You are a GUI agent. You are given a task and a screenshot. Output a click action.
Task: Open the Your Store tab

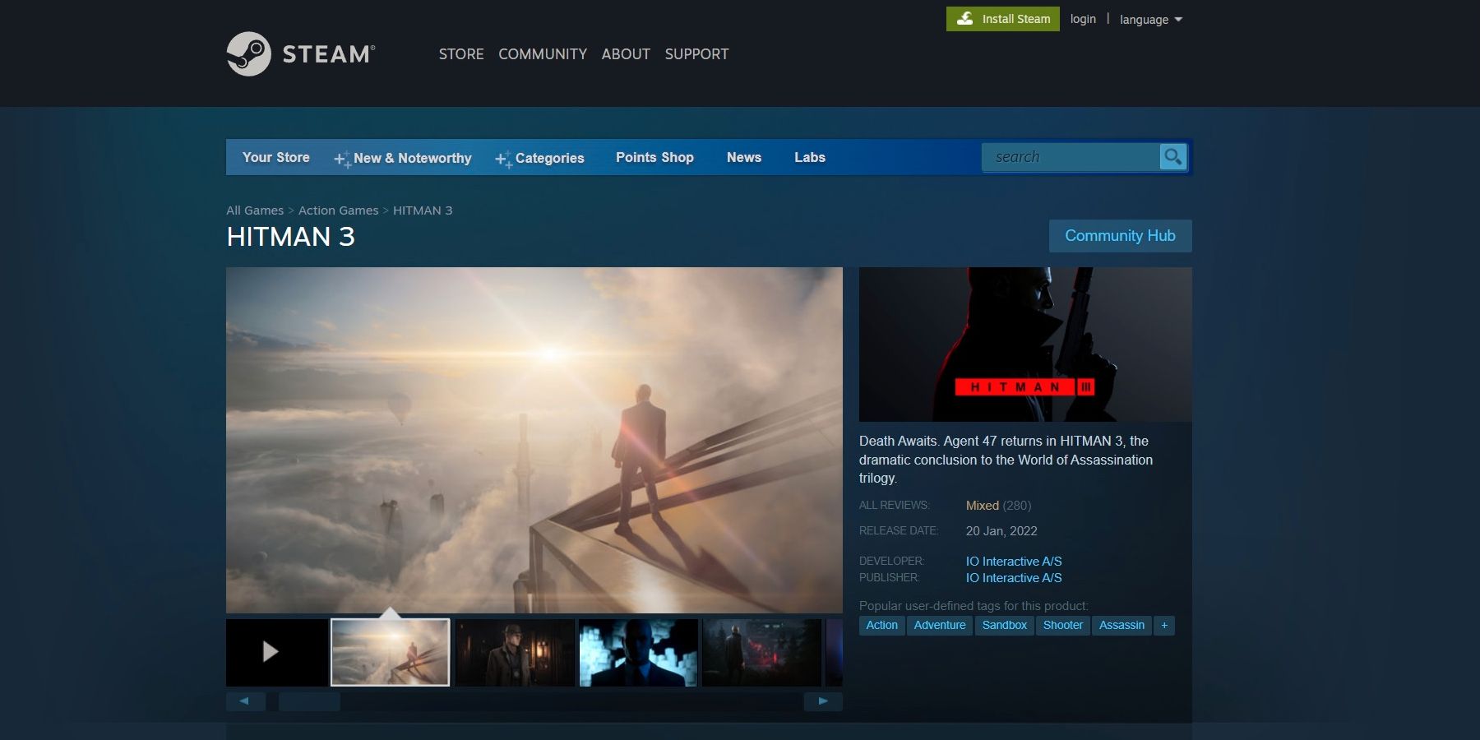click(276, 157)
